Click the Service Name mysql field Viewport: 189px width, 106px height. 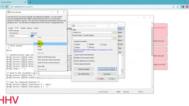[19, 36]
